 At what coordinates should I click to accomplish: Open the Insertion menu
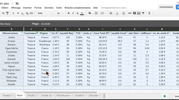coord(27,8)
